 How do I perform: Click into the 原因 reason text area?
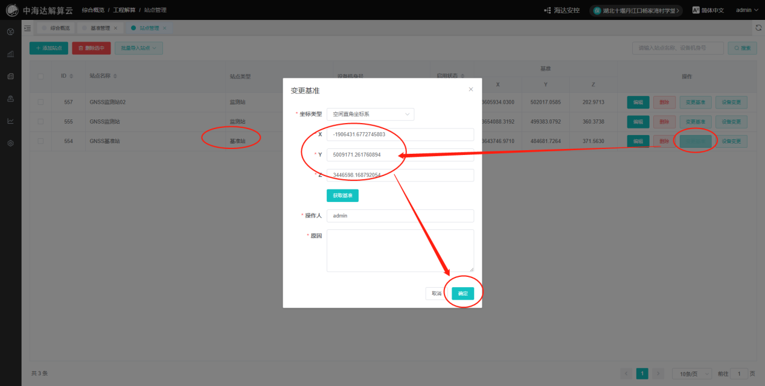[400, 250]
